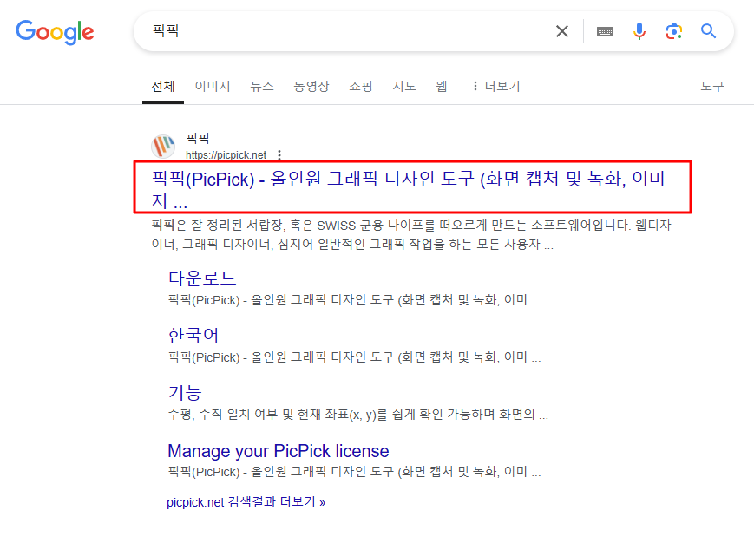Click picpick.net 검색결과 더보기 link

[x=246, y=502]
